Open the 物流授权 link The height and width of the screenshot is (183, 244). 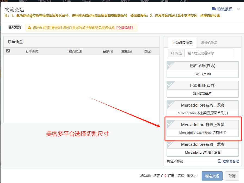(x=224, y=9)
